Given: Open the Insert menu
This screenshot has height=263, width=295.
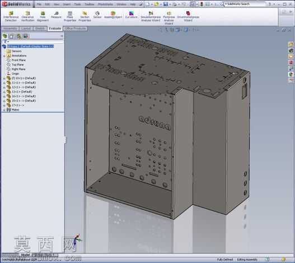Looking at the screenshot, I should tap(67, 4).
